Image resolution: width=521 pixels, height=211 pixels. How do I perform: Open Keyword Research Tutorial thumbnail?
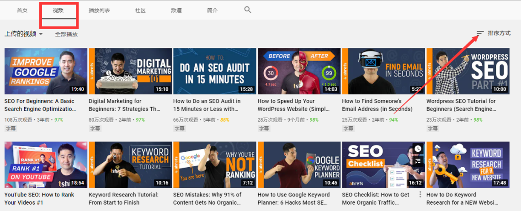pos(130,165)
